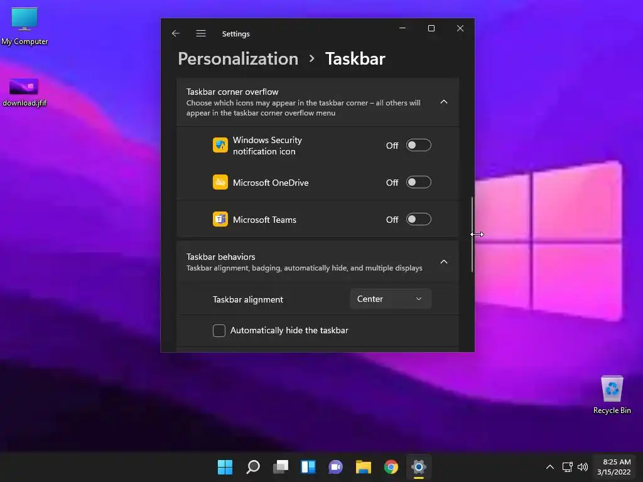The height and width of the screenshot is (482, 643).
Task: Open the Settings hamburger navigation menu
Action: tap(201, 34)
